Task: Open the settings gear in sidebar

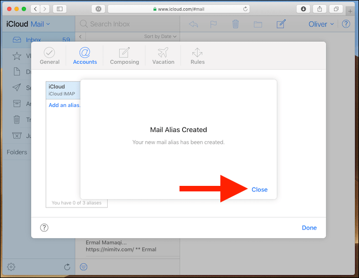Action: (11, 267)
